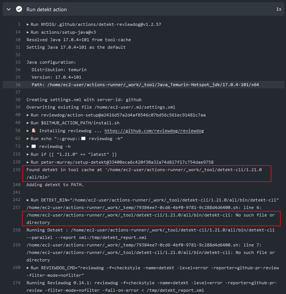Expand the reviewdog -h output group
286x294 pixels.
[x=28, y=146]
